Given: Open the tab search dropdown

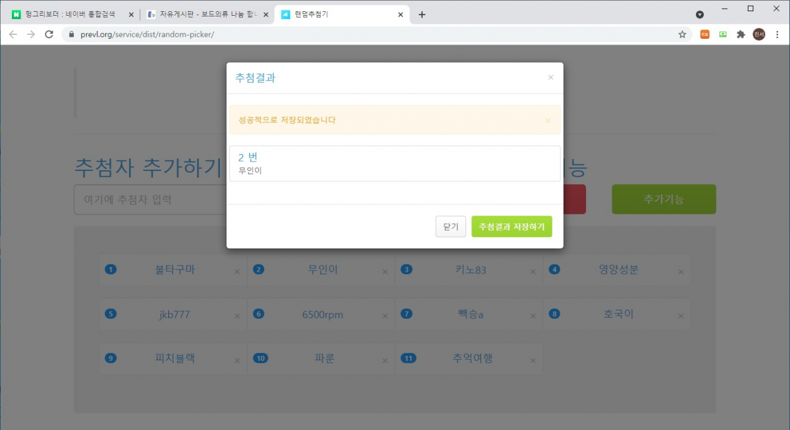Looking at the screenshot, I should [700, 14].
